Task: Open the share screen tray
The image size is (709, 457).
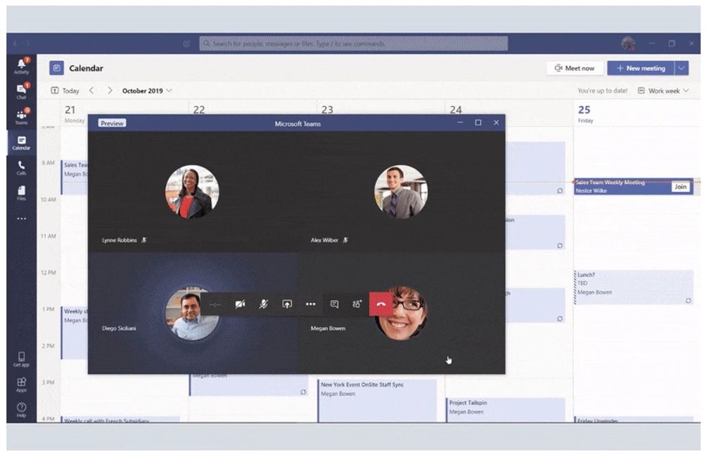Action: pyautogui.click(x=287, y=304)
